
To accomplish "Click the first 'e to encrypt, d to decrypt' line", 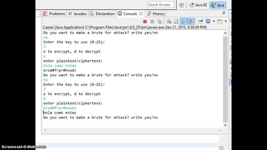I will pyautogui.click(x=72, y=52).
